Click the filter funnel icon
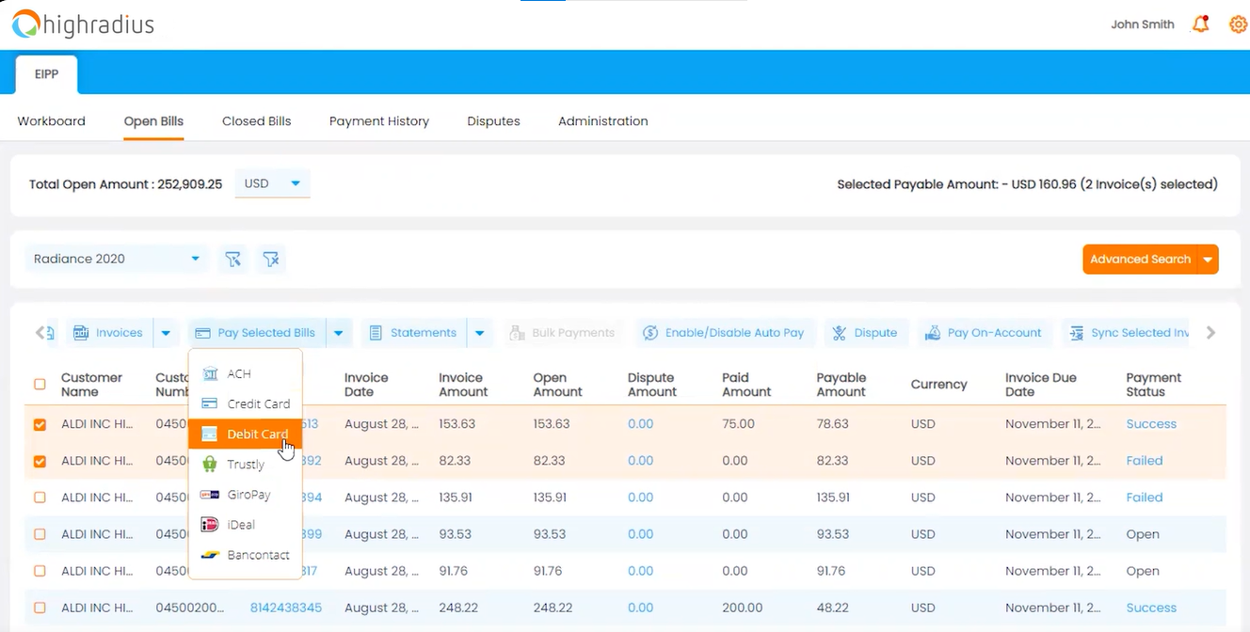This screenshot has height=632, width=1250. pos(232,259)
